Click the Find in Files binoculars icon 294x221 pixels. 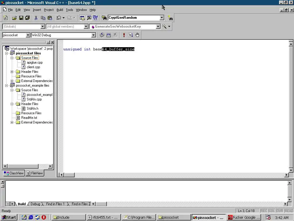coord(104,18)
